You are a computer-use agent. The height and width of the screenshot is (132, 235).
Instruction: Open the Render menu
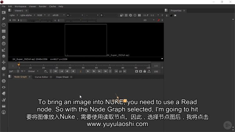click(x=43, y=7)
